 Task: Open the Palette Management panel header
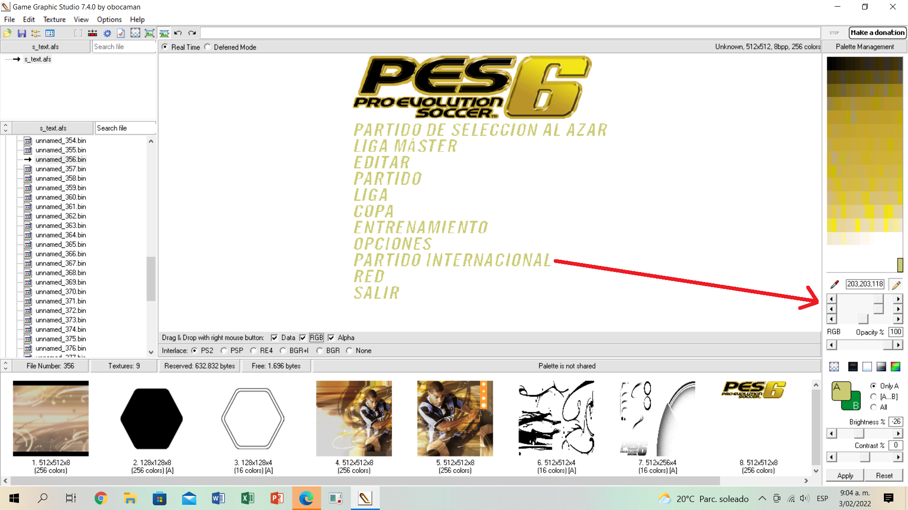point(864,47)
